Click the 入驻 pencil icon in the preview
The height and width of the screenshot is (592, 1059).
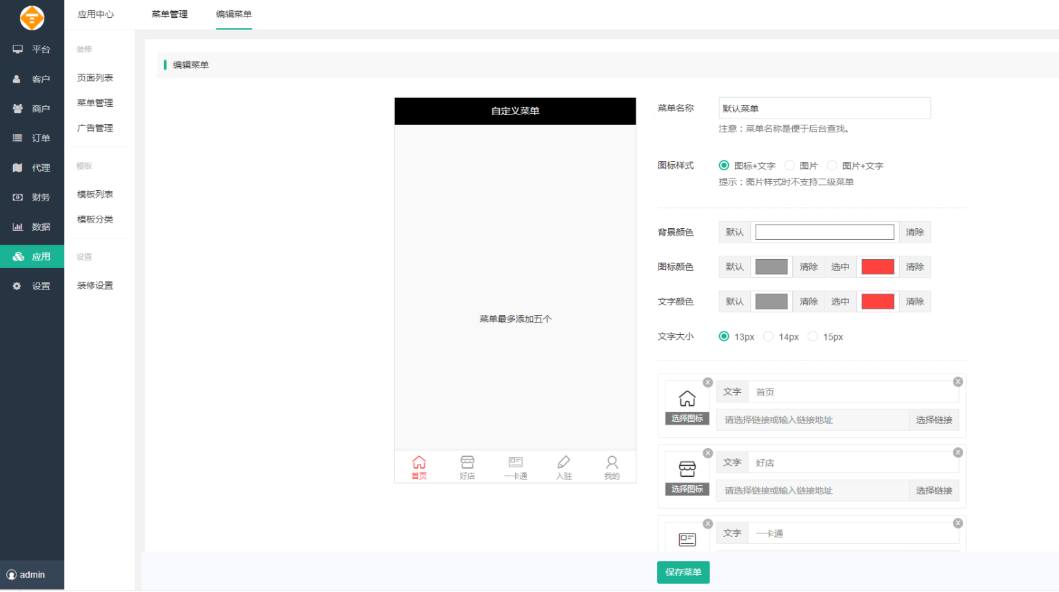tap(563, 462)
